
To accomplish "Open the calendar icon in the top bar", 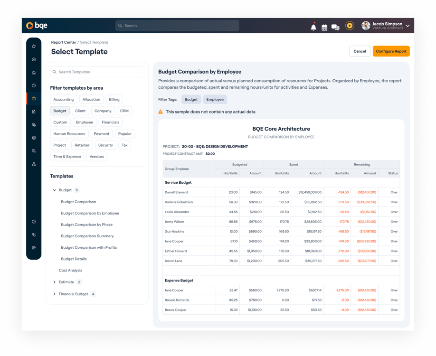I will (324, 27).
